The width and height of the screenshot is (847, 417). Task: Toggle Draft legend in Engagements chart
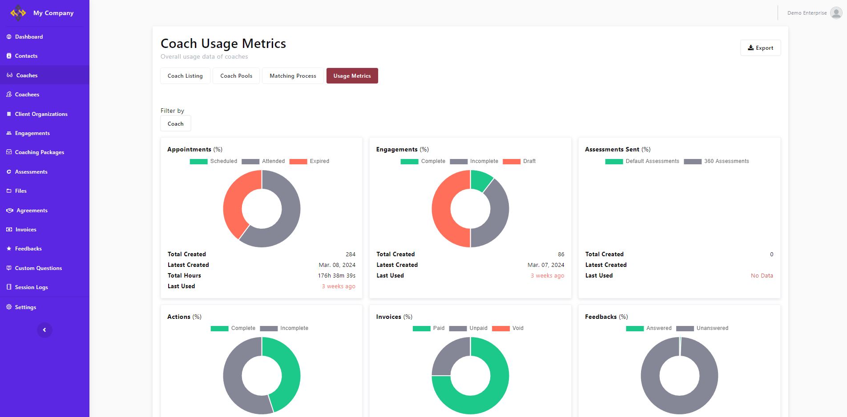pos(519,161)
